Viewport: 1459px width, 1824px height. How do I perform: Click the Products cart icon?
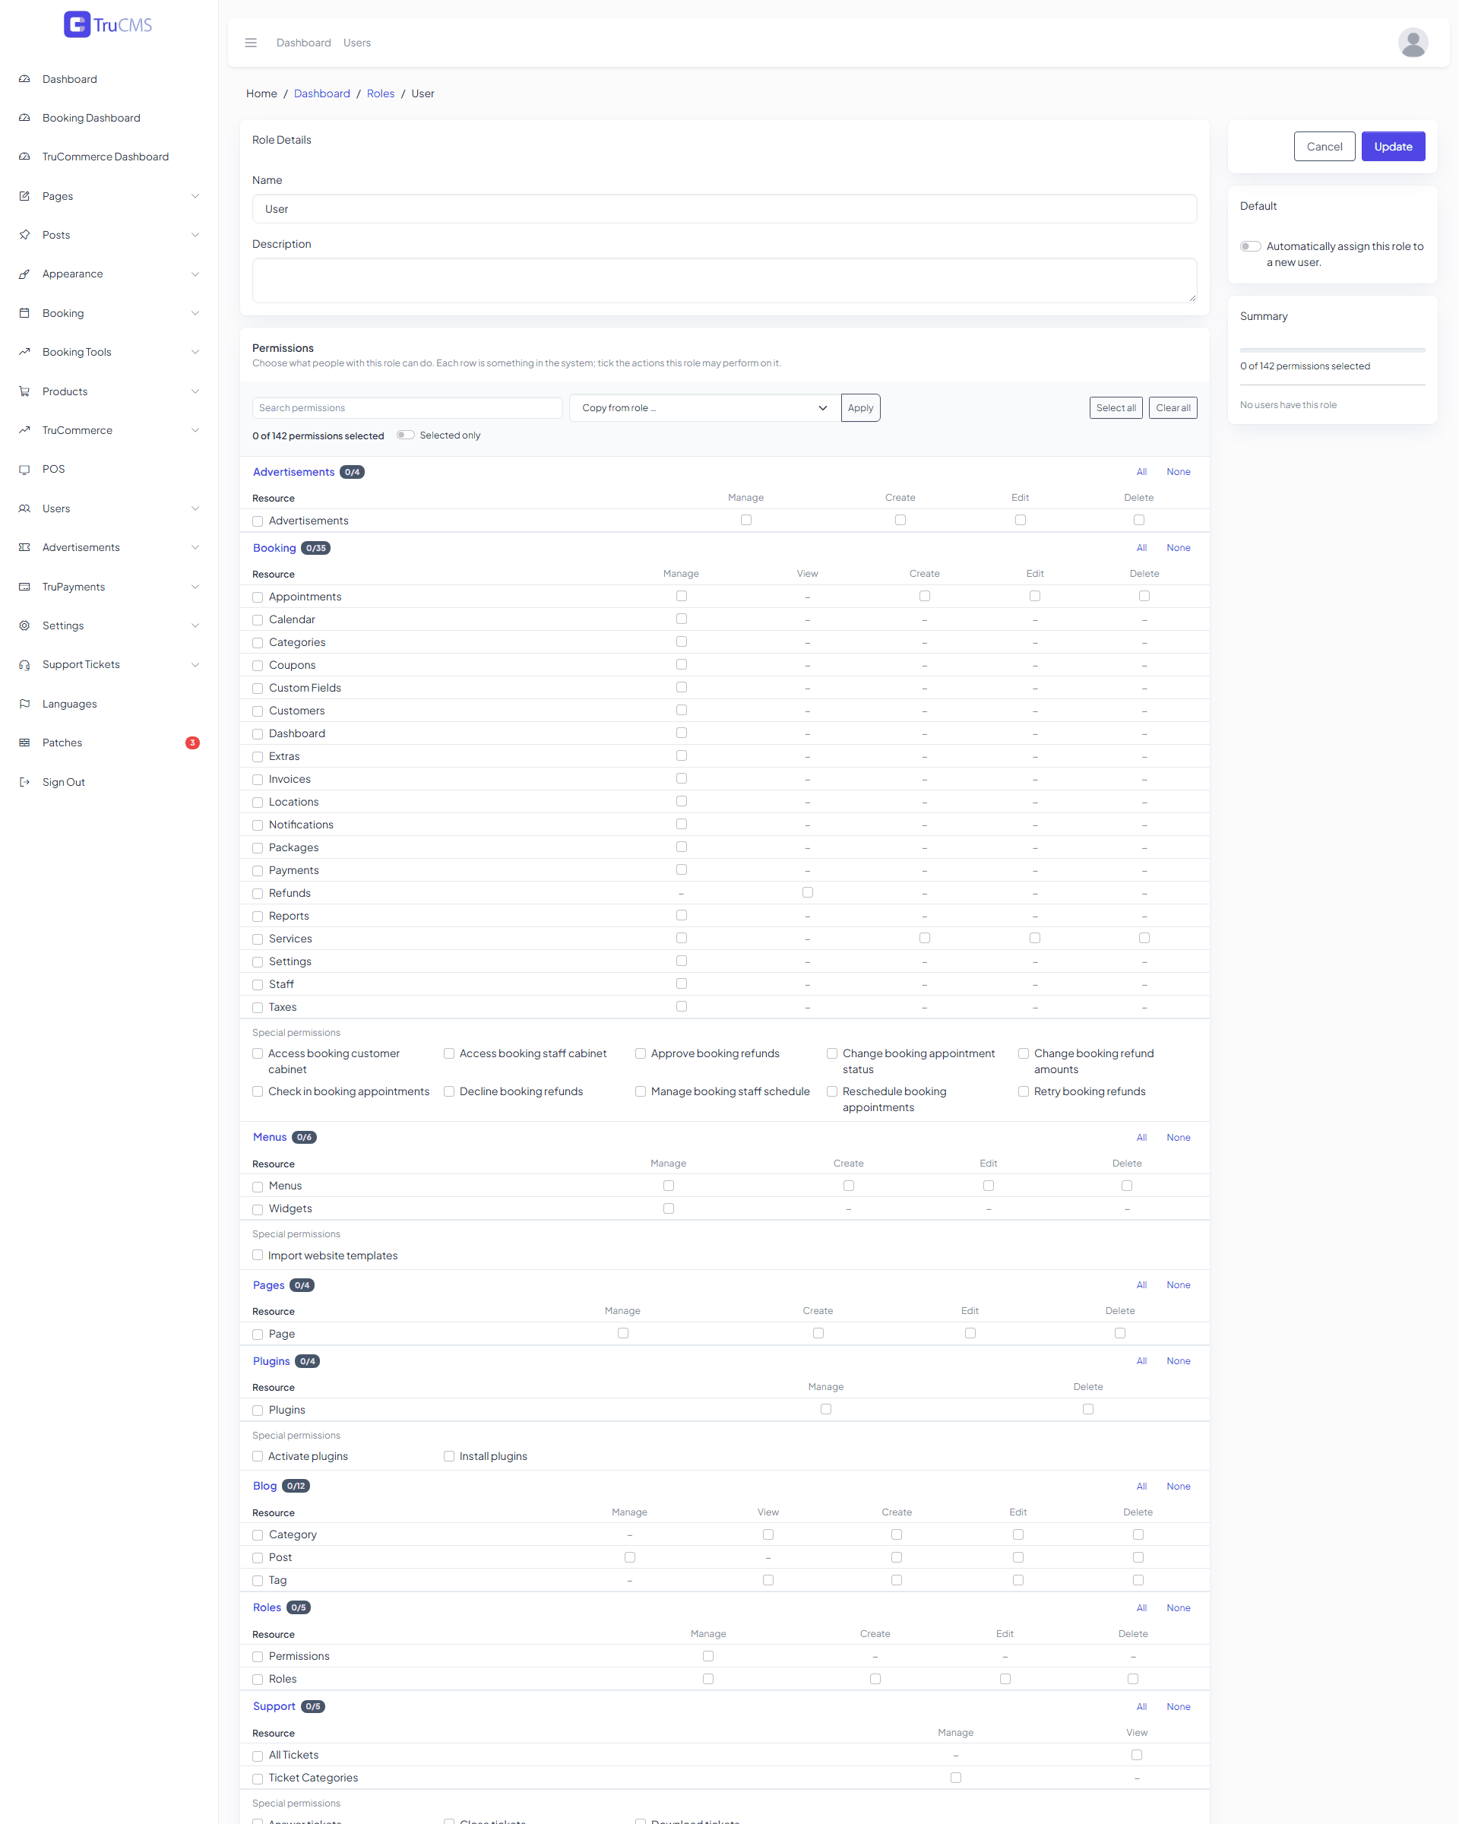click(x=24, y=391)
